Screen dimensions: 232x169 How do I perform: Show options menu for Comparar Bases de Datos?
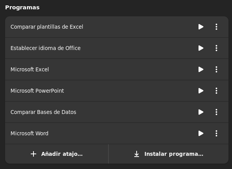[x=216, y=112]
